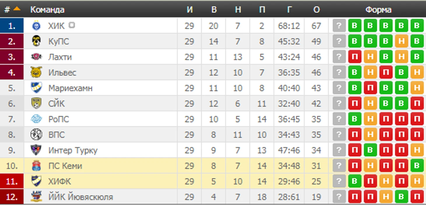Screen dimensions: 426x206
Task: Click Лахти's red П first form result
Action: coord(355,57)
